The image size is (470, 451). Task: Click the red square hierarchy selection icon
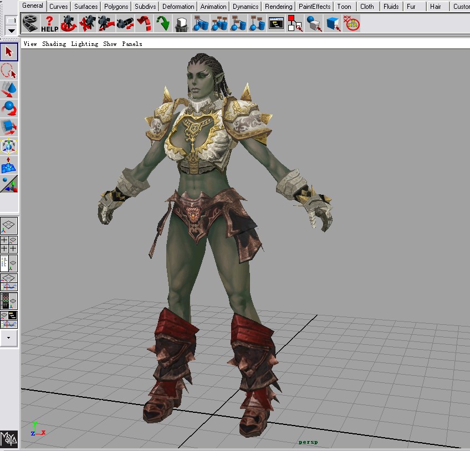tap(295, 23)
